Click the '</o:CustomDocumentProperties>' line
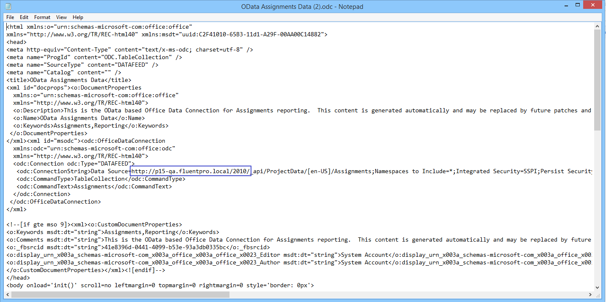The image size is (606, 302). 86,270
